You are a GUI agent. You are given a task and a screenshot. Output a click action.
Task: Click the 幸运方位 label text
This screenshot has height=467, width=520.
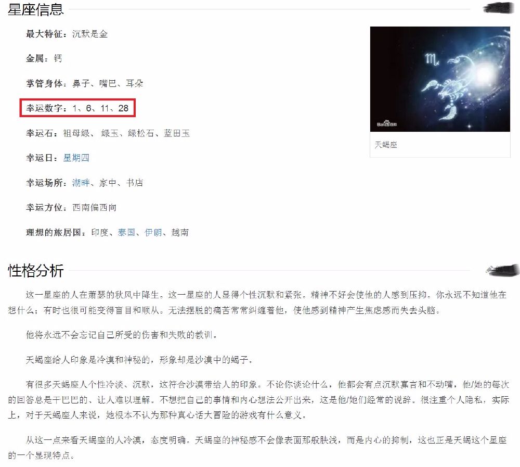(44, 208)
